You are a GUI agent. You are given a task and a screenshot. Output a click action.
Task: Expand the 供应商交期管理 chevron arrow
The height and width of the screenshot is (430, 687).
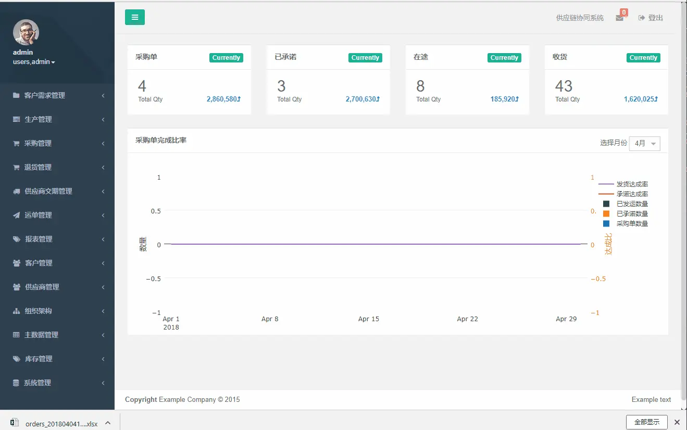(x=103, y=192)
